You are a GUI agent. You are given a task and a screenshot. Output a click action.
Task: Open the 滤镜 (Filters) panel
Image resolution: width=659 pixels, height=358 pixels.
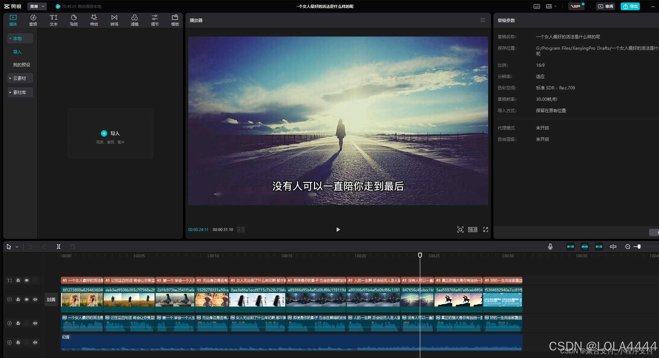point(135,20)
